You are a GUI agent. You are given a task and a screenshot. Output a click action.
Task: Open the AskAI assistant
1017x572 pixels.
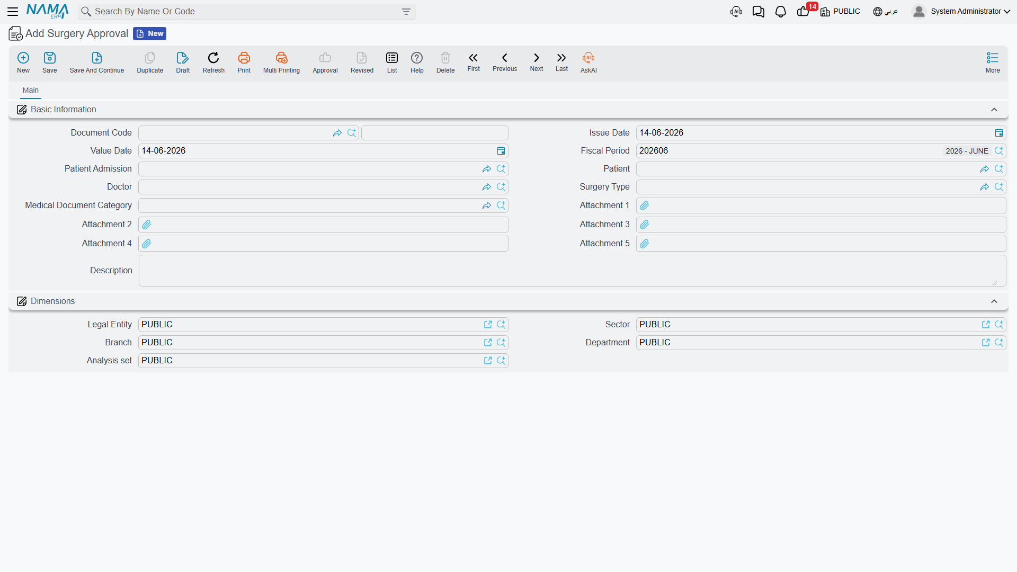click(588, 62)
